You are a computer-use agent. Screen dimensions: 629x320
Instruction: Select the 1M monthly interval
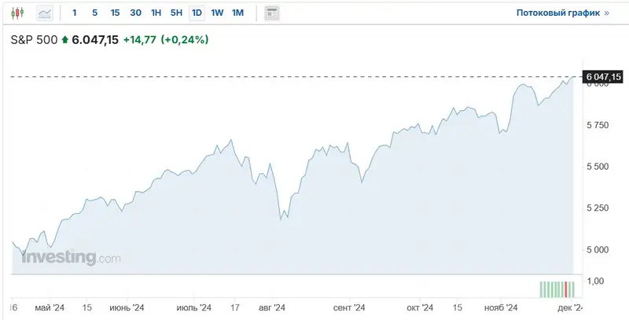click(x=237, y=13)
